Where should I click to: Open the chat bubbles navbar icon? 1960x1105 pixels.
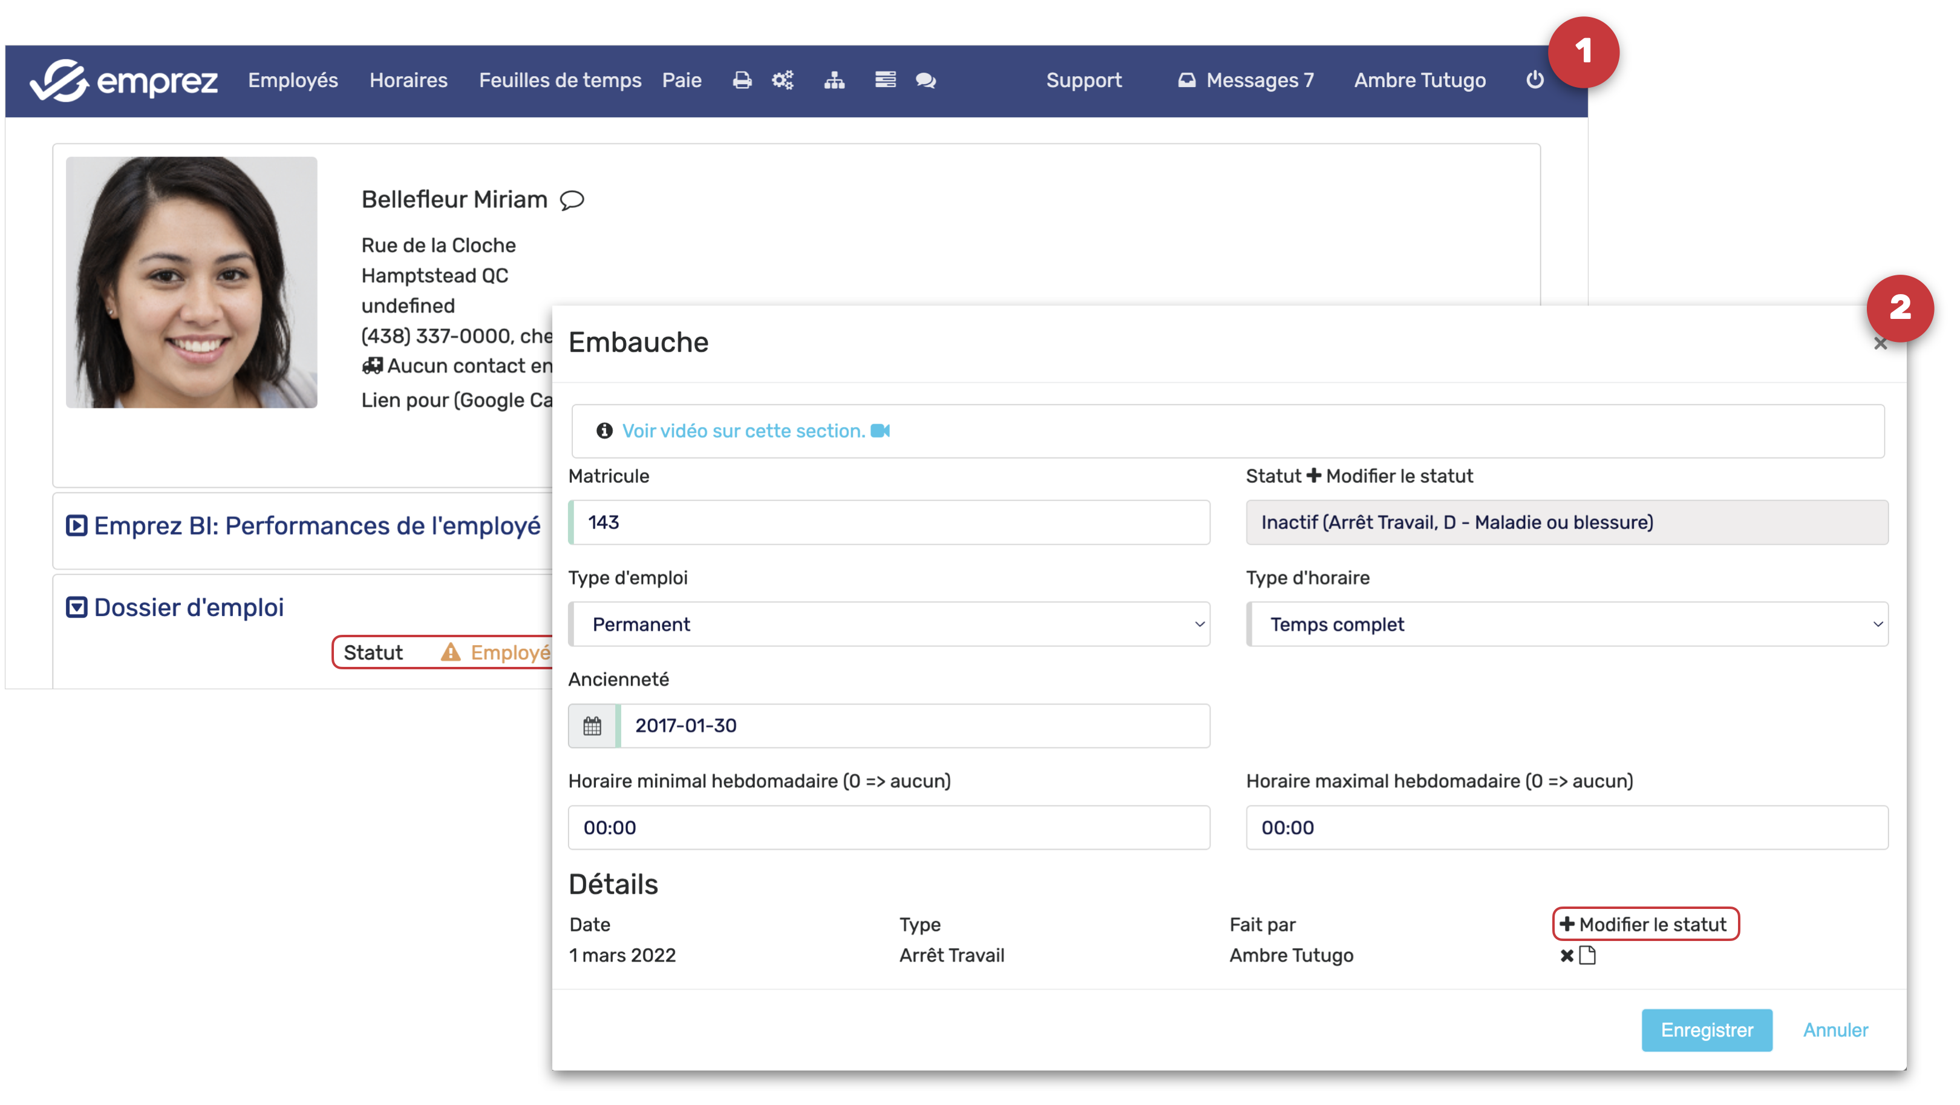[x=925, y=80]
